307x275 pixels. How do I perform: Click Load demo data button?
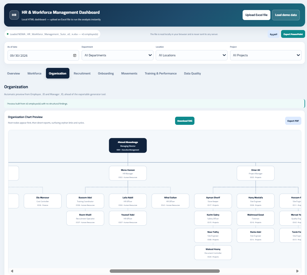(286, 15)
